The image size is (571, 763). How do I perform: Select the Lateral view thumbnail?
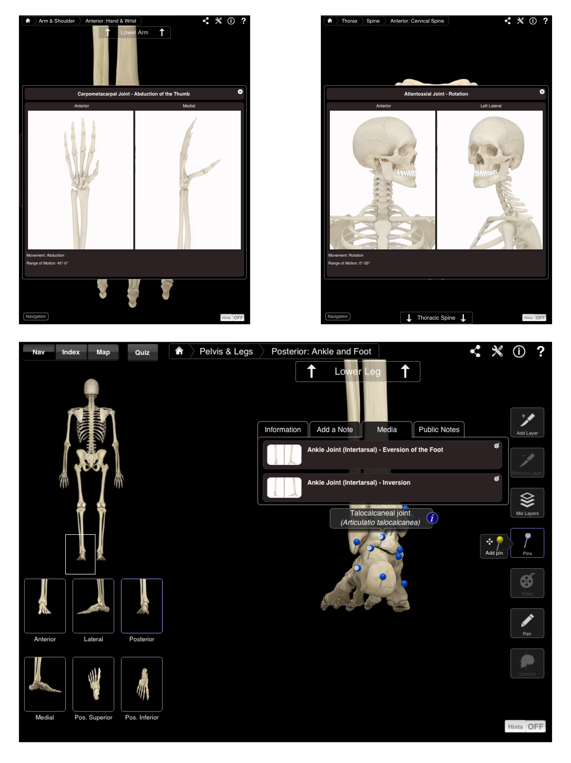[93, 606]
